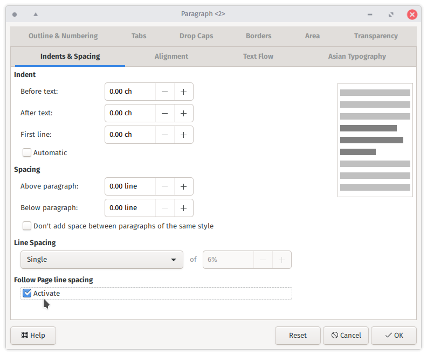
Task: Open the Line Spacing dropdown
Action: coord(101,260)
